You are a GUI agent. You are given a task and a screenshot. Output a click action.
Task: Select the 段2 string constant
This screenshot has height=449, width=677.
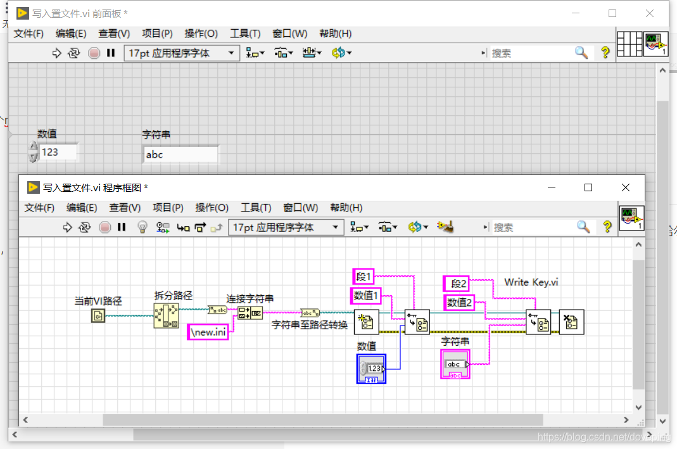point(457,284)
